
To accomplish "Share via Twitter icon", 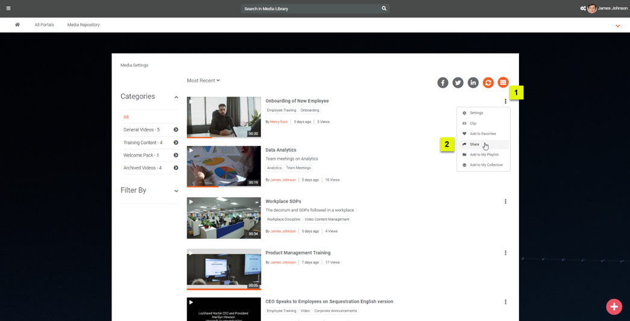I will (458, 83).
